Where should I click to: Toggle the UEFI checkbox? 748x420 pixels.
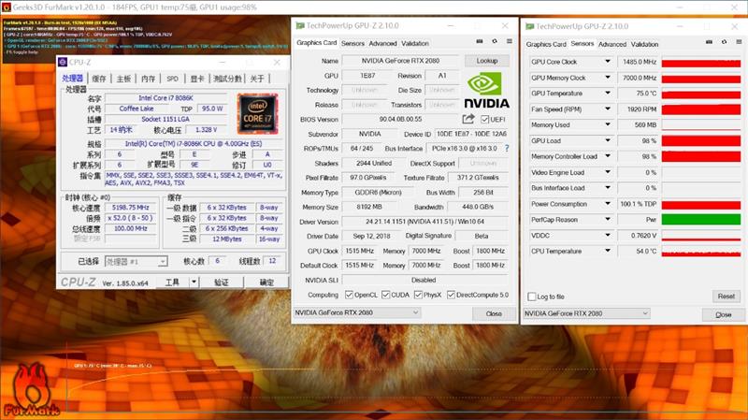484,120
